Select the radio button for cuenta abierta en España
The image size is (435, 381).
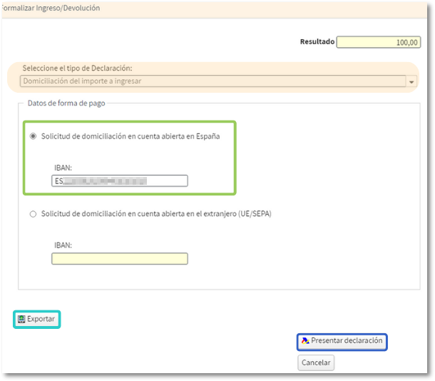[x=33, y=136]
